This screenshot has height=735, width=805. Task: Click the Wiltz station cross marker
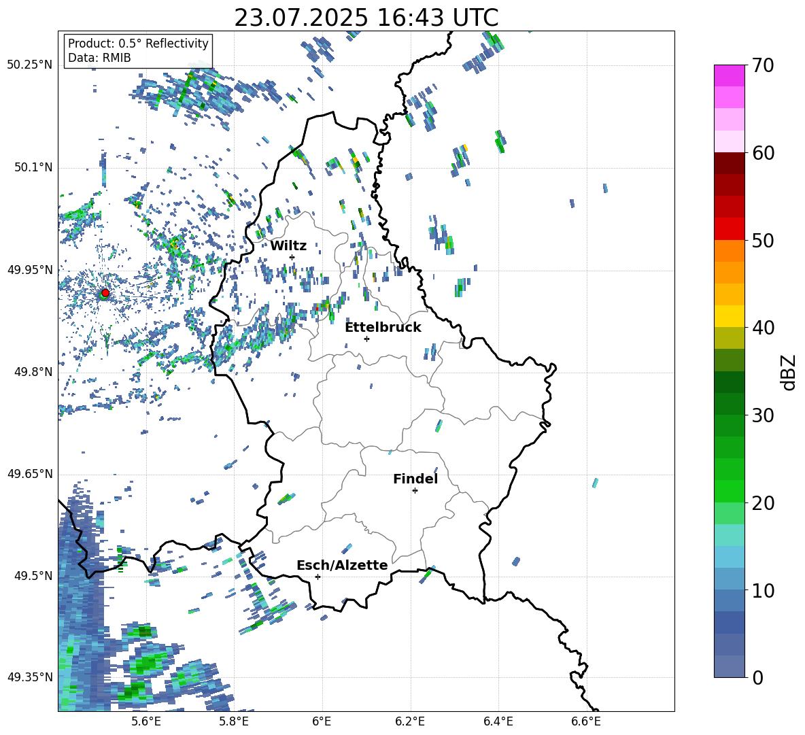(x=292, y=257)
